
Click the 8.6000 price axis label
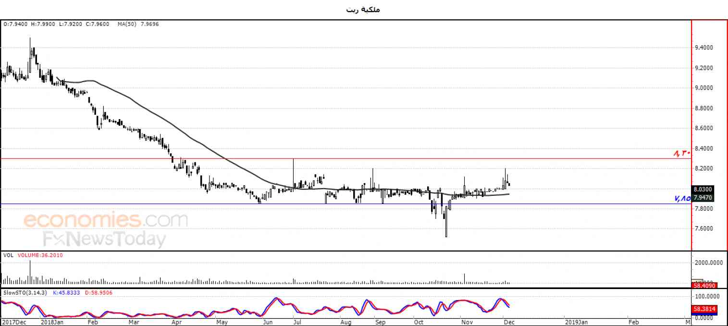point(703,128)
